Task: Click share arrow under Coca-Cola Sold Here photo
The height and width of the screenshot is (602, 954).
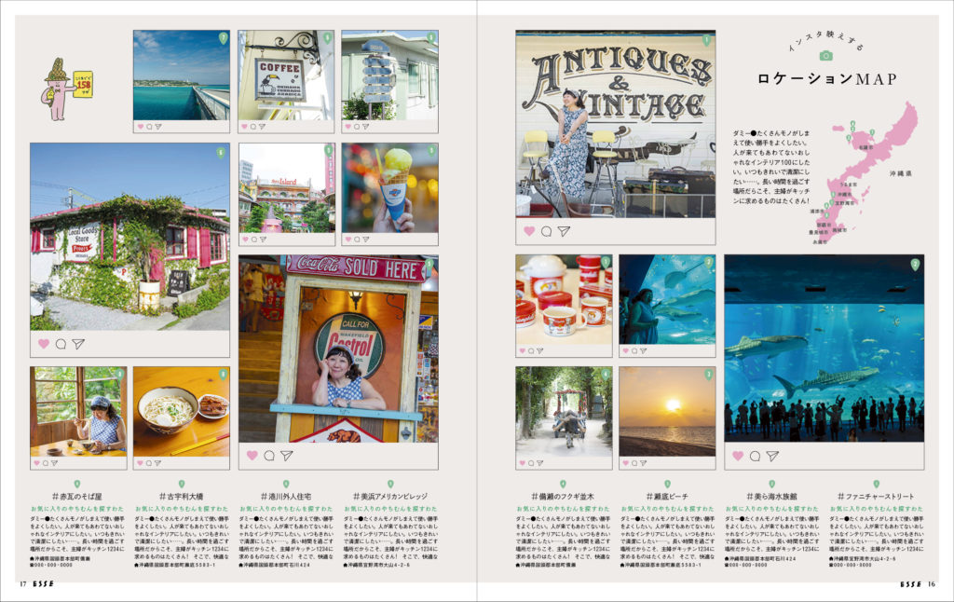Action: 287,456
